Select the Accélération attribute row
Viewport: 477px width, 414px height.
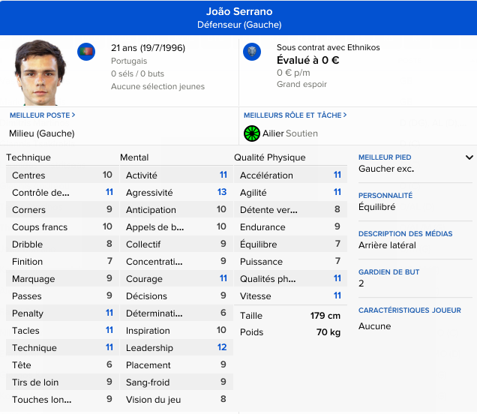[289, 175]
